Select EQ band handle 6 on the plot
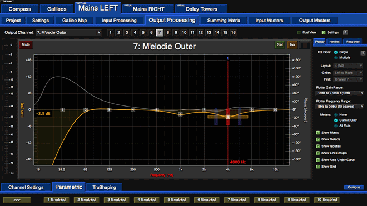This screenshot has height=206, width=367. (180, 114)
